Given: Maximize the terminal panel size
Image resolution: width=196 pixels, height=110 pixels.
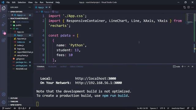Looking at the screenshot, I should point(189,67).
